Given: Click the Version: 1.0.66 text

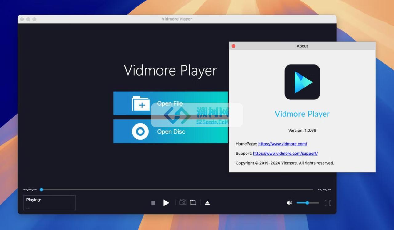Looking at the screenshot, I should click(x=302, y=130).
